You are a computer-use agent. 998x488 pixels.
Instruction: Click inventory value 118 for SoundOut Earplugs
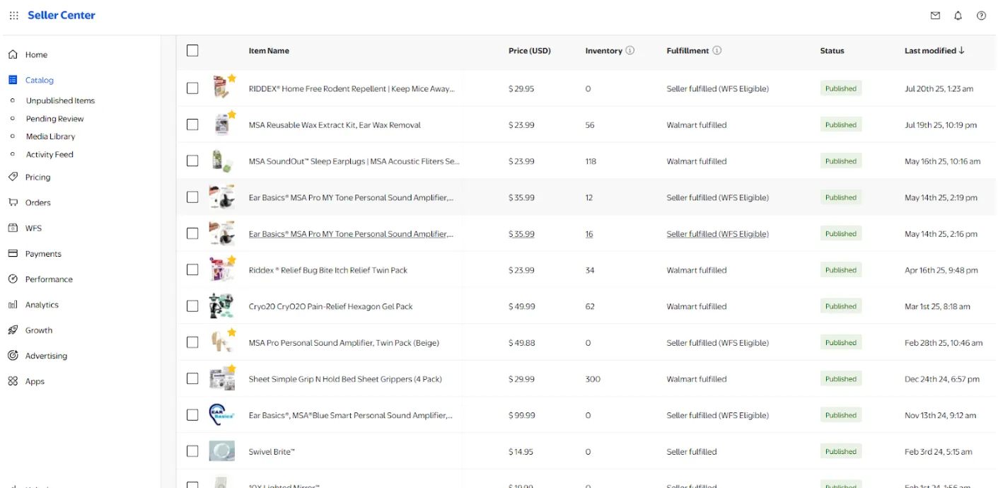point(591,161)
